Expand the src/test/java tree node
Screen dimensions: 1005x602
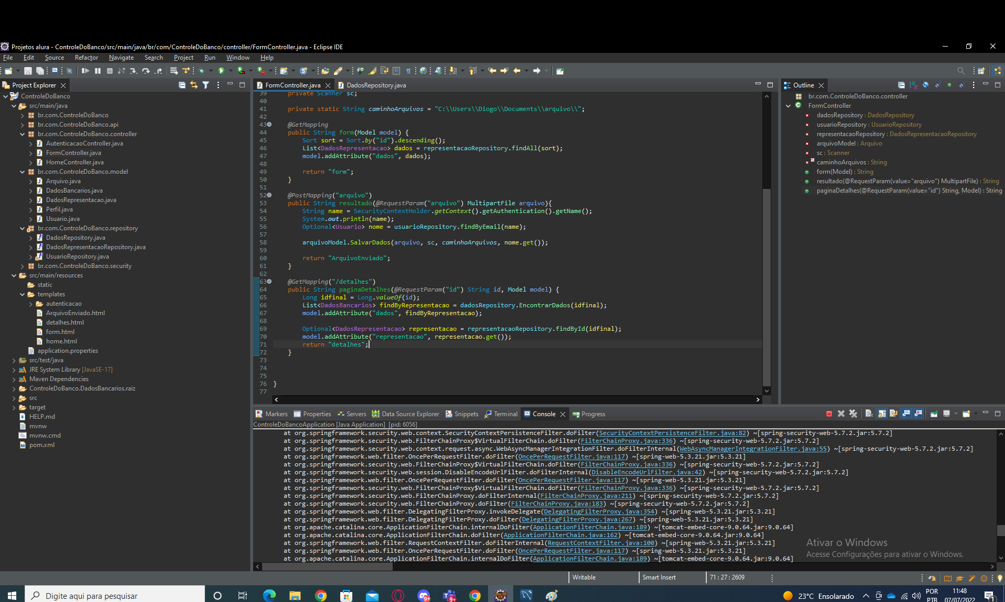13,360
